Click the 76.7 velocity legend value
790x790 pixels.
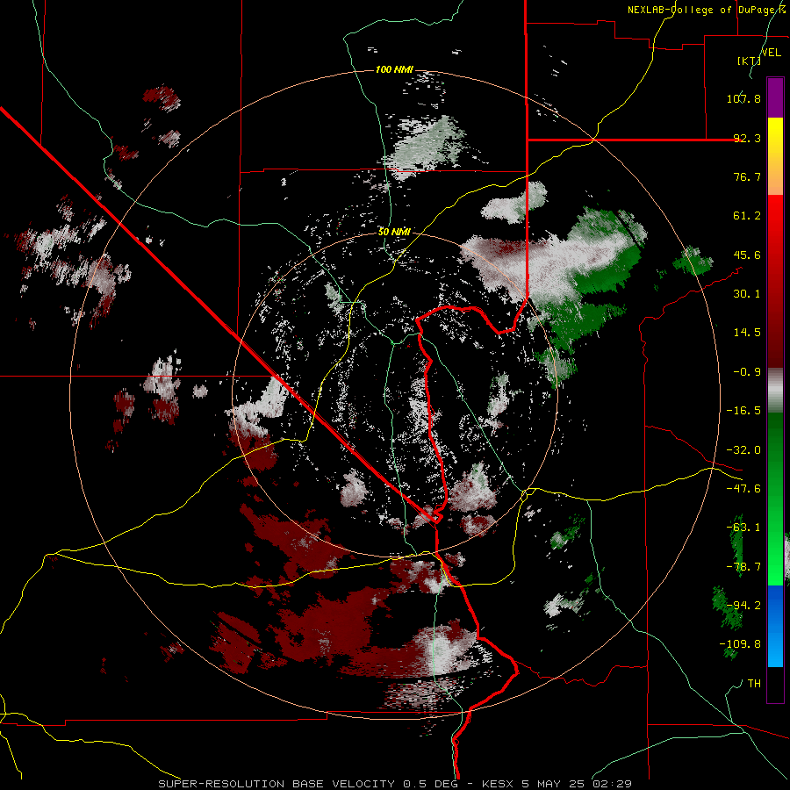[x=747, y=176]
